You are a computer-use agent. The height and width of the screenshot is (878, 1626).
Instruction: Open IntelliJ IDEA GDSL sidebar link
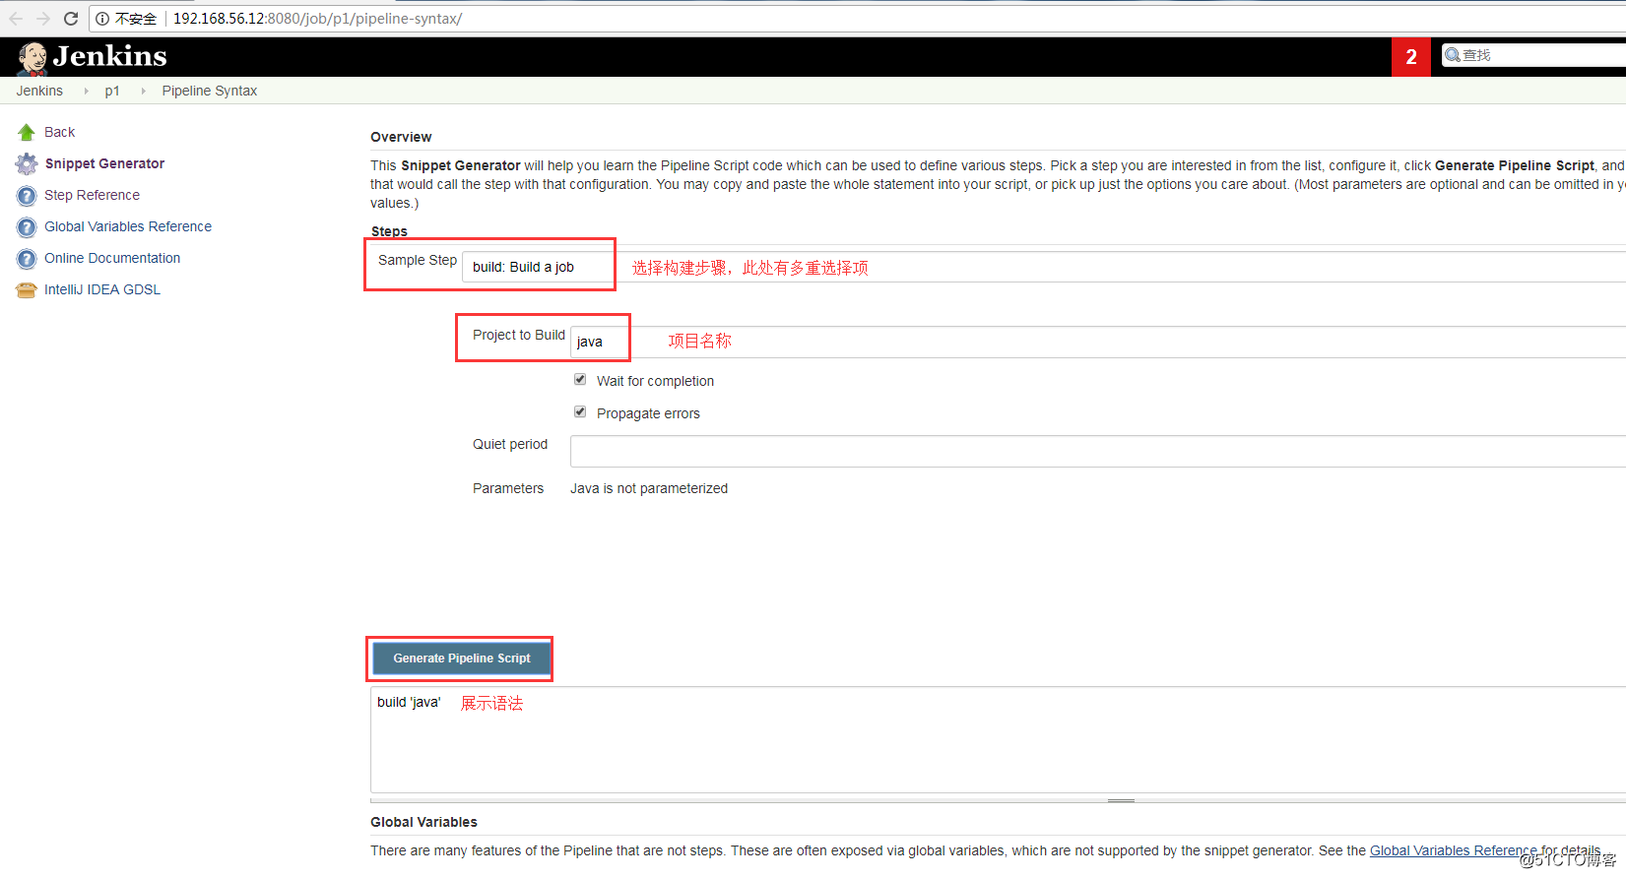[x=102, y=289]
